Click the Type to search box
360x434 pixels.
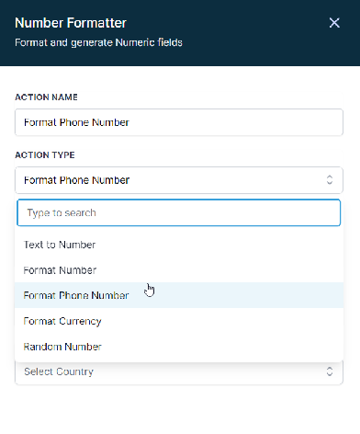pos(179,212)
